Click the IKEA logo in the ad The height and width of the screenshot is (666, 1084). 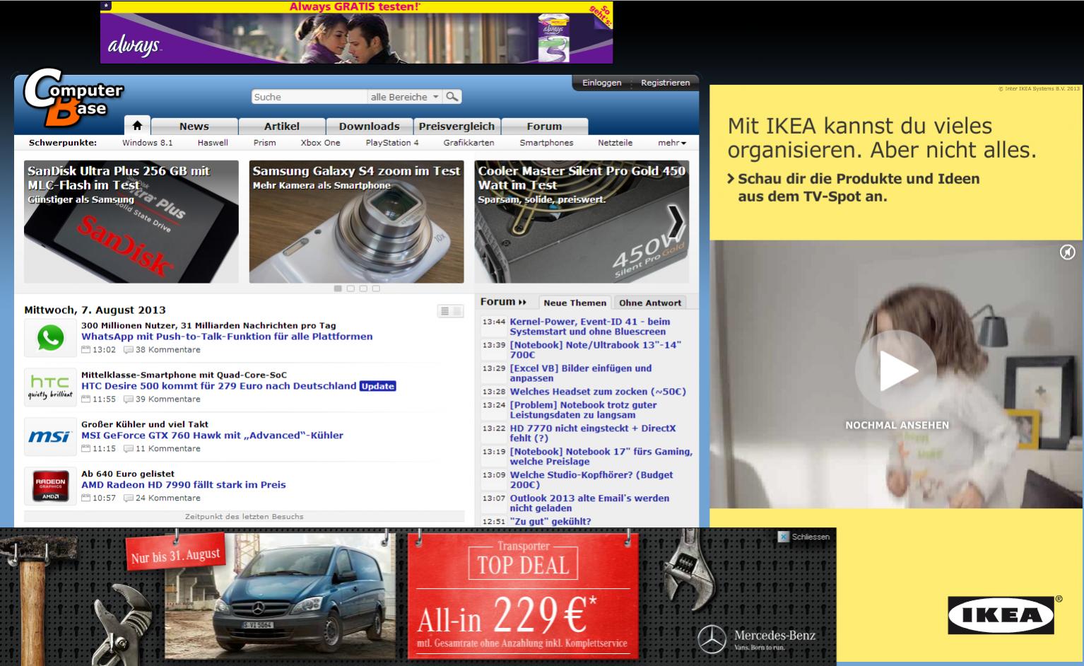tap(1000, 615)
